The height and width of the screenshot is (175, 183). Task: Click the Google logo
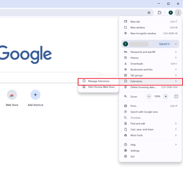click(25, 54)
